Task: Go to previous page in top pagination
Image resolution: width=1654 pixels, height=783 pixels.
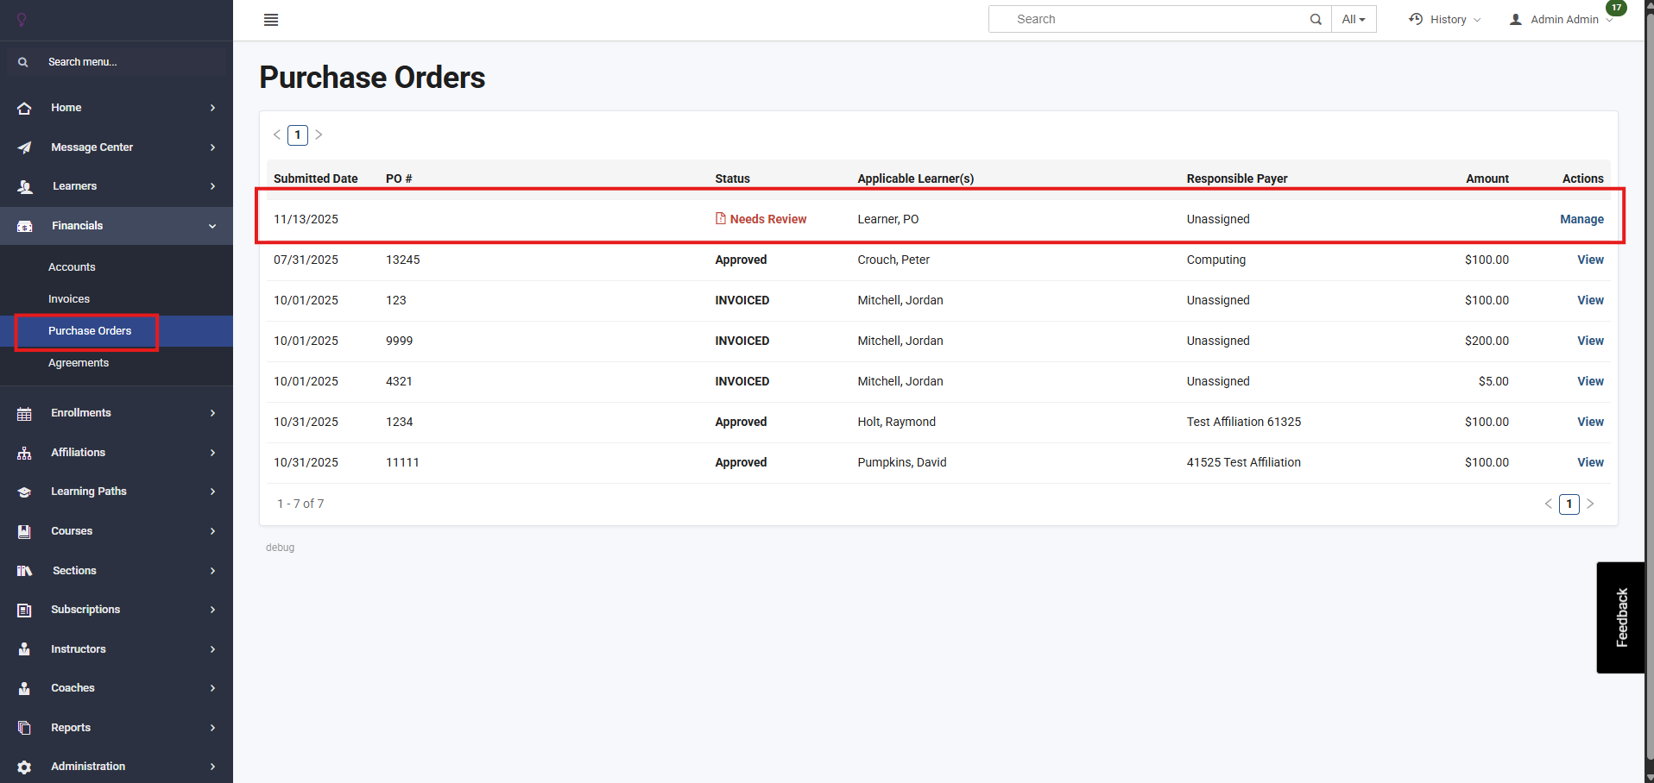Action: pos(277,135)
